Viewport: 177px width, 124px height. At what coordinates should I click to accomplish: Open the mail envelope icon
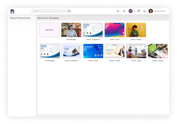pyautogui.click(x=118, y=11)
